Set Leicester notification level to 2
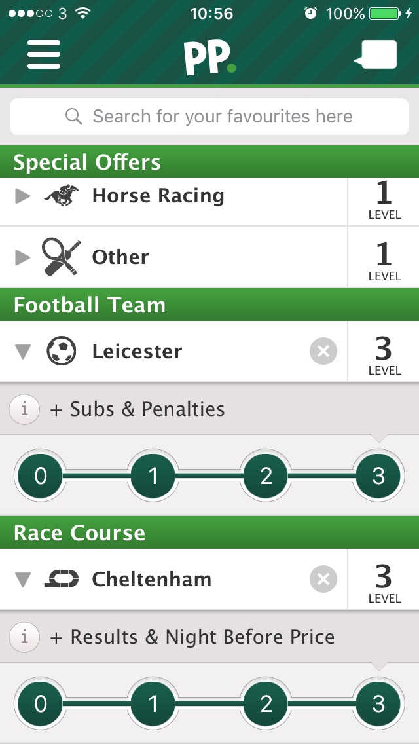 (266, 476)
